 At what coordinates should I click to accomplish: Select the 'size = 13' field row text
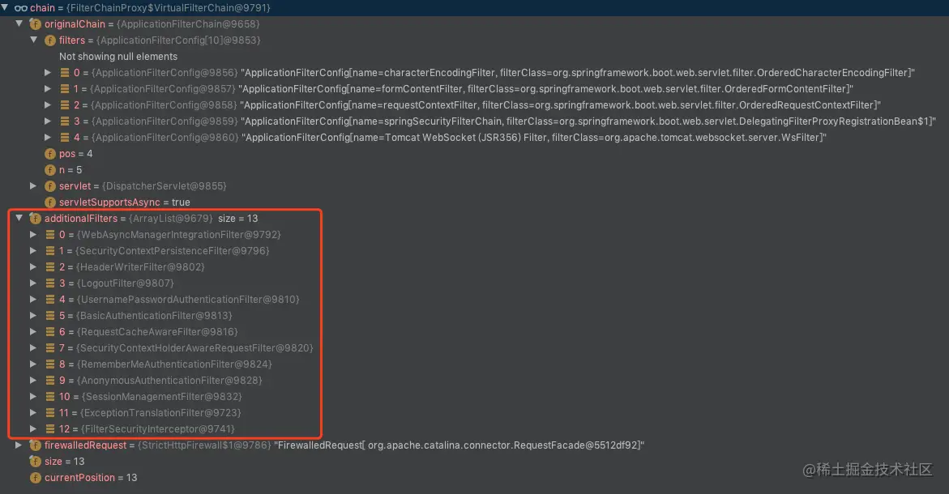pos(64,462)
